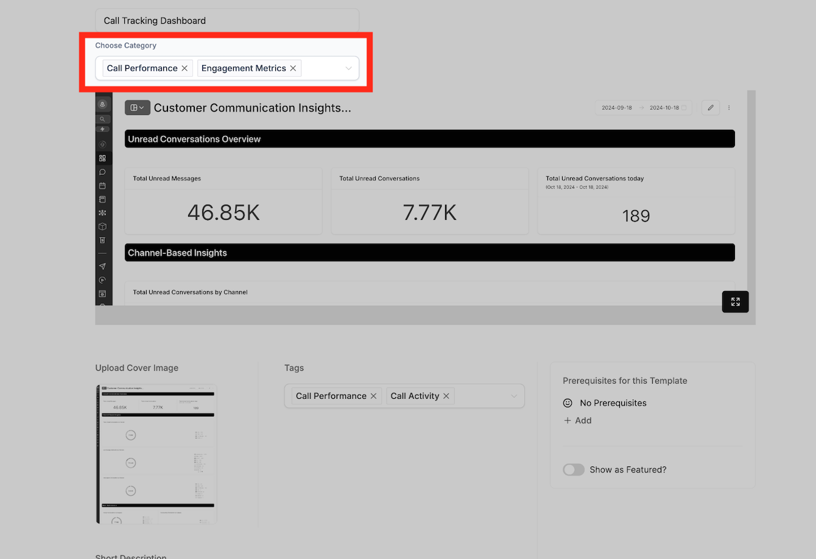Open the three-dot more options menu
The width and height of the screenshot is (816, 559).
(x=729, y=108)
